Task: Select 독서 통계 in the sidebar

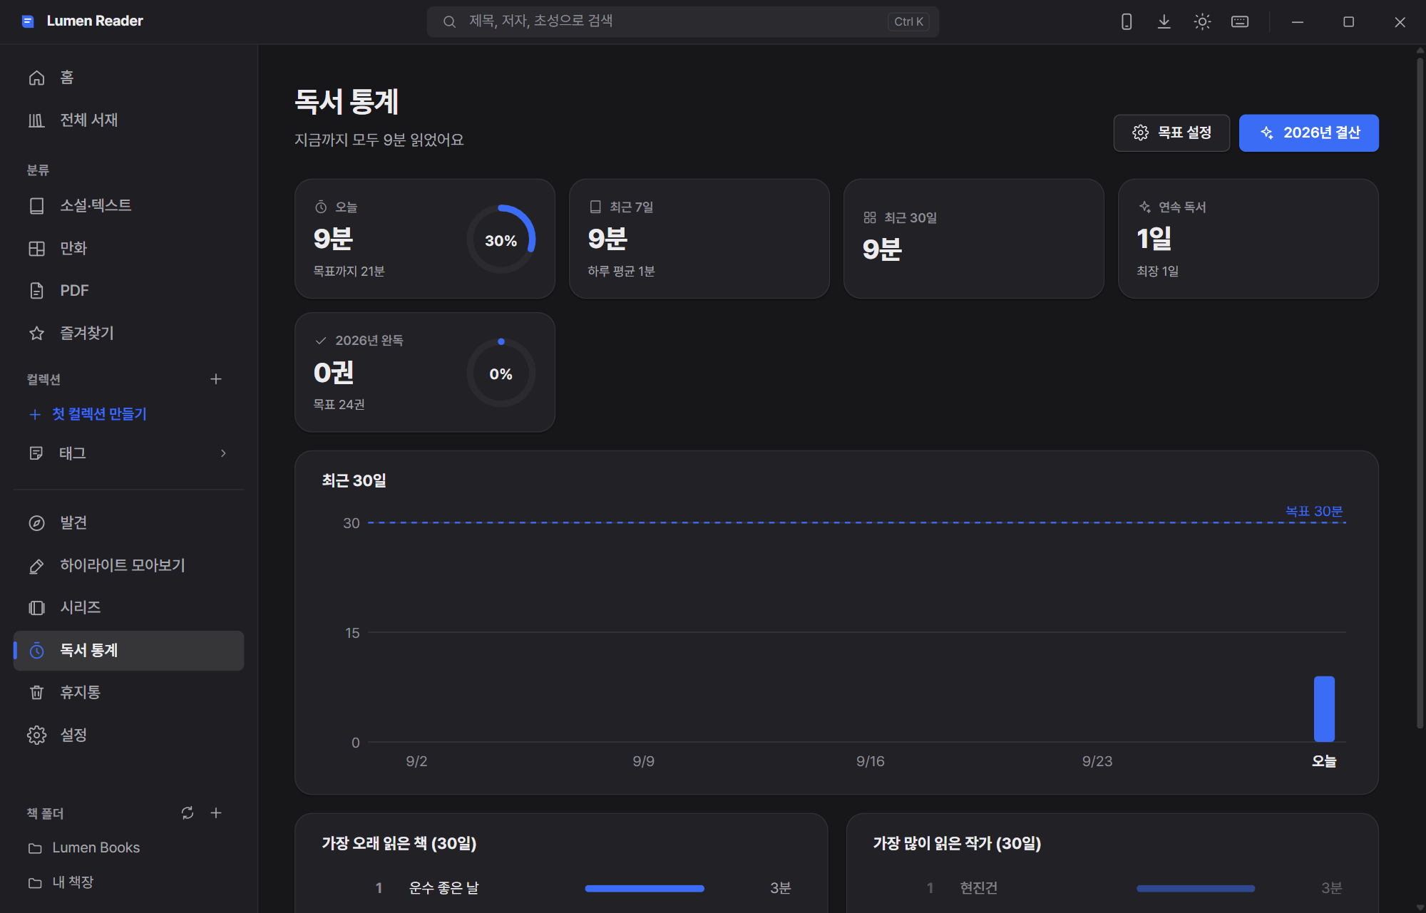Action: 128,651
